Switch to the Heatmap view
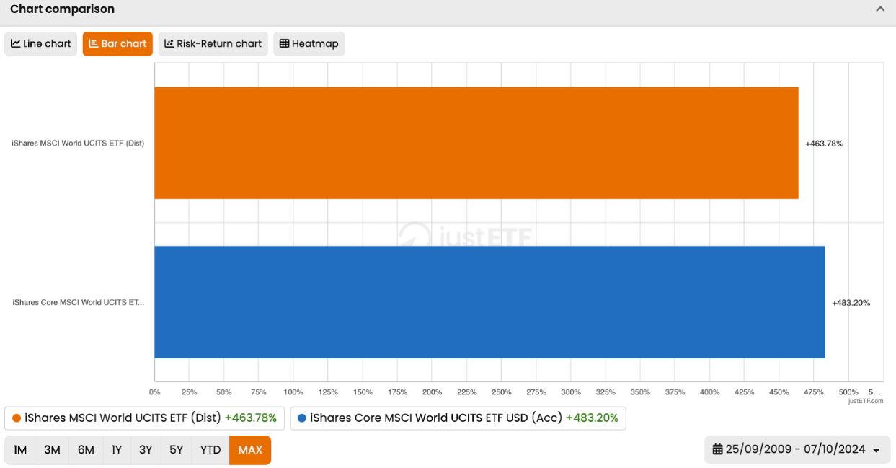The image size is (896, 468). coord(309,43)
